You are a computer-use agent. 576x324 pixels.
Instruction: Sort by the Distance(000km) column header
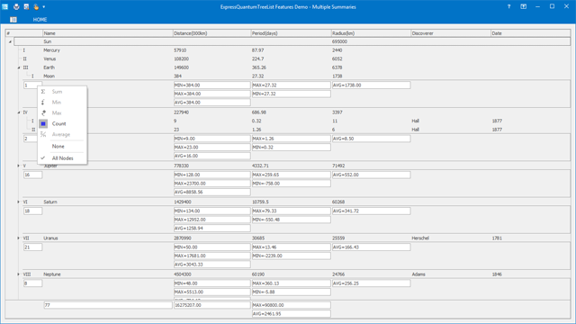coord(212,33)
